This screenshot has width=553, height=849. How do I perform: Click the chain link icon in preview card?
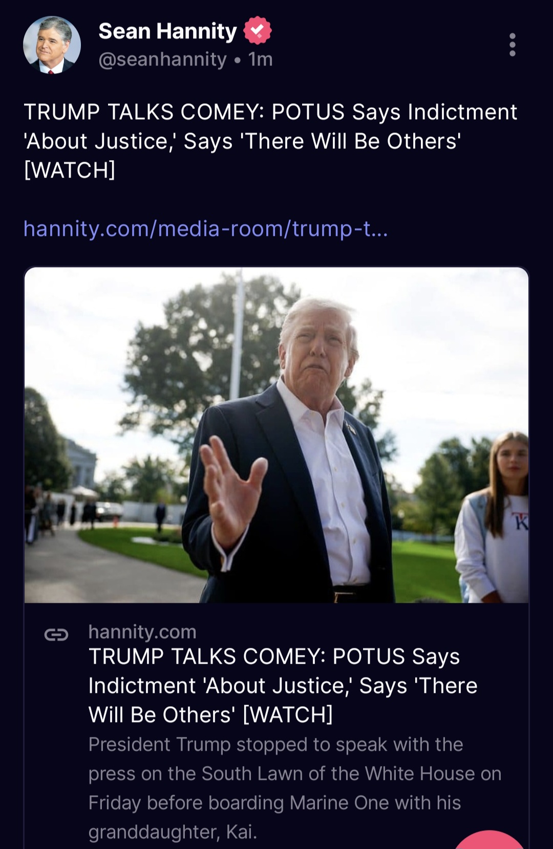point(56,635)
